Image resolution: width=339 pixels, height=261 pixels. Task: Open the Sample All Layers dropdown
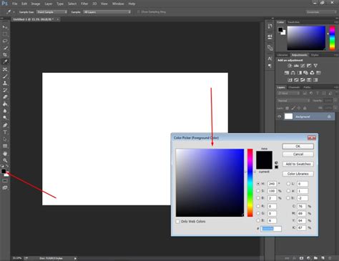coord(107,12)
